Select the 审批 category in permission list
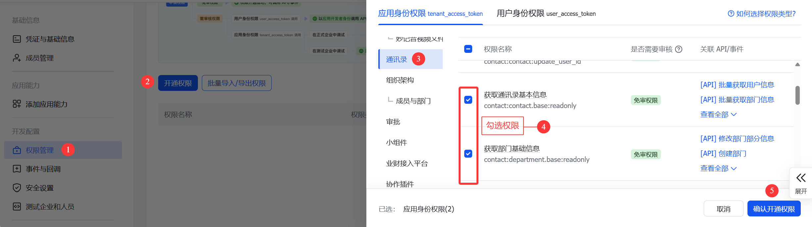The width and height of the screenshot is (812, 227). (x=393, y=122)
